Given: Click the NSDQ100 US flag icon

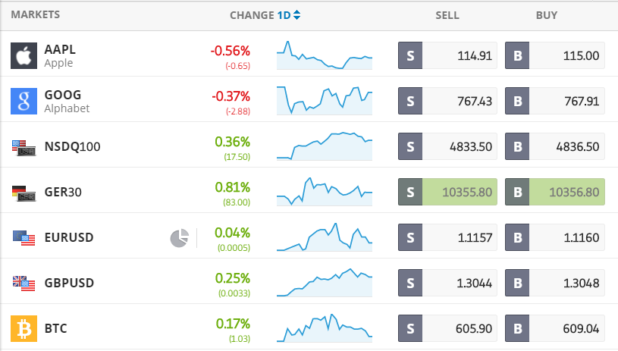Looking at the screenshot, I should 24,147.
